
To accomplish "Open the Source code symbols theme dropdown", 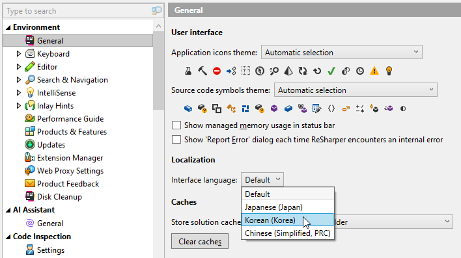I will 356,90.
